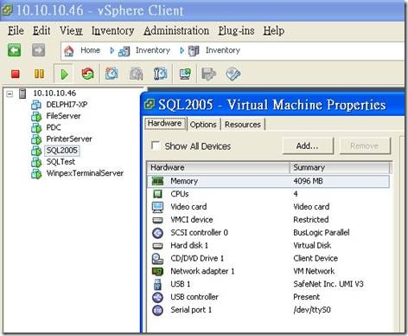
Task: Launch the virtual machine console icon
Action: coord(185,74)
